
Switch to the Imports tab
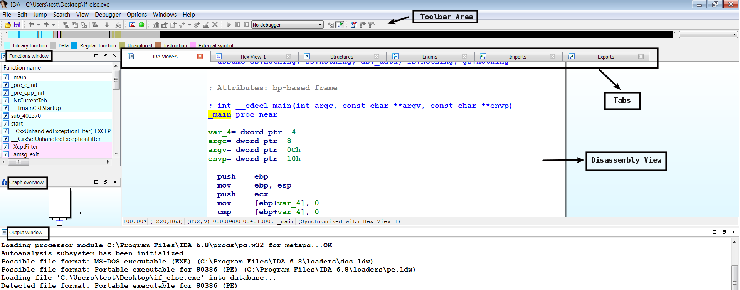tap(517, 57)
